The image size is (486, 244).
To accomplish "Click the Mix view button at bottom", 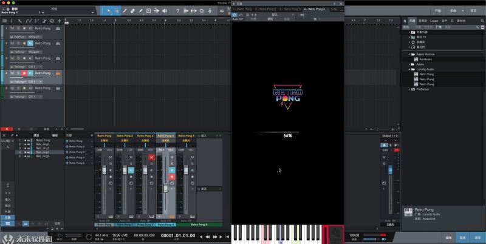I will coord(462,237).
